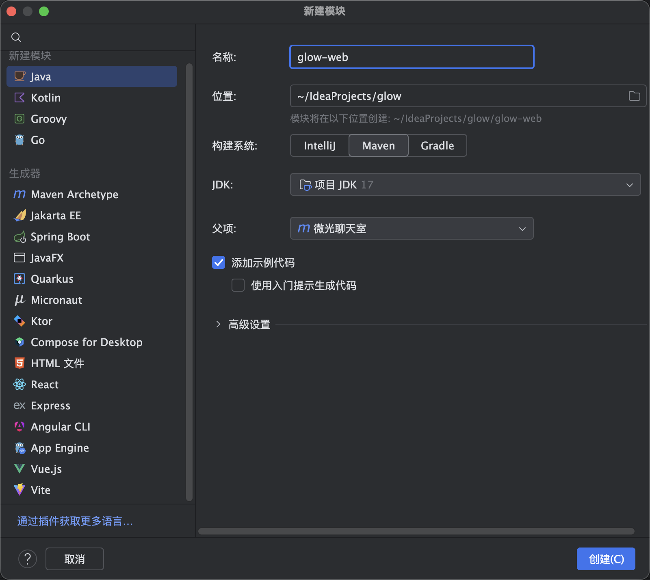The height and width of the screenshot is (580, 650).
Task: Select Gradle as the build system
Action: coord(437,145)
